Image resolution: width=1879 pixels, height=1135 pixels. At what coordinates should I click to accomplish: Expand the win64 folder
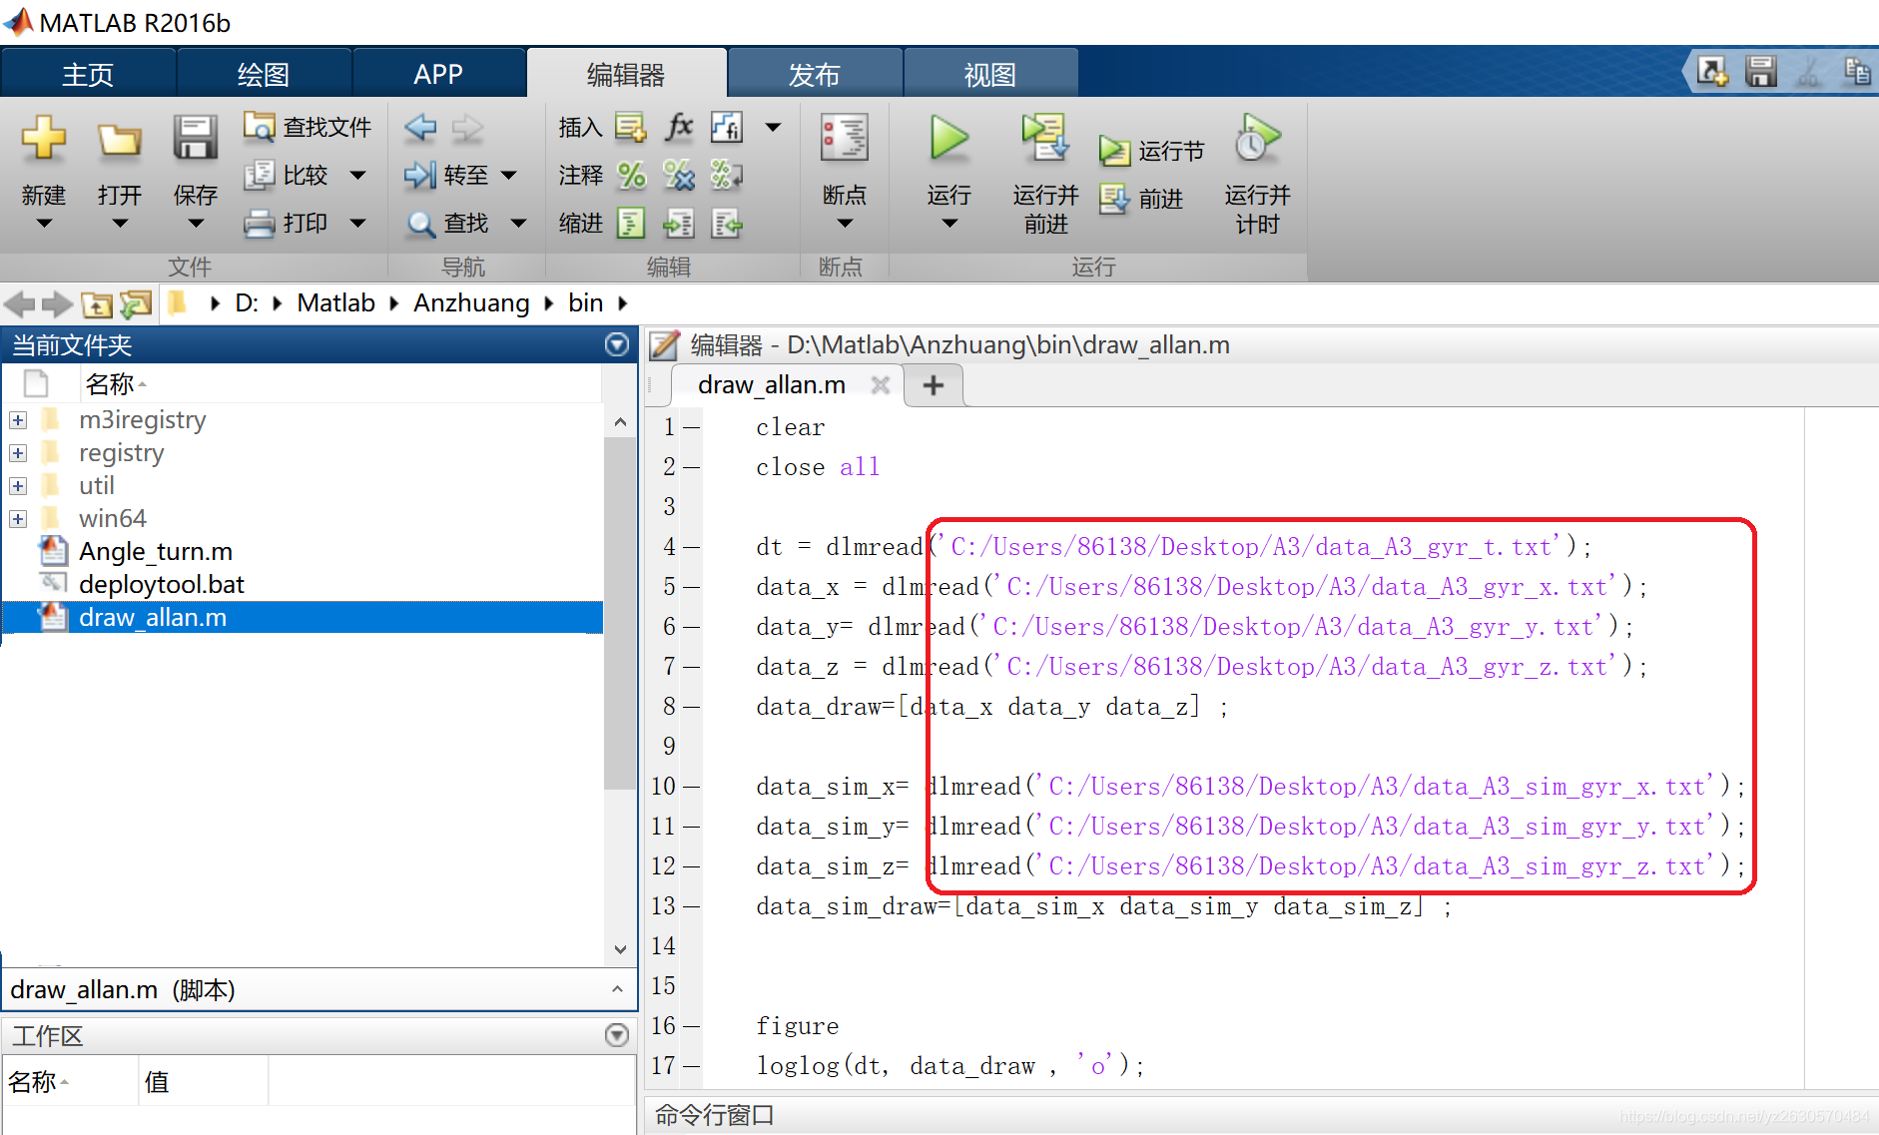(18, 519)
